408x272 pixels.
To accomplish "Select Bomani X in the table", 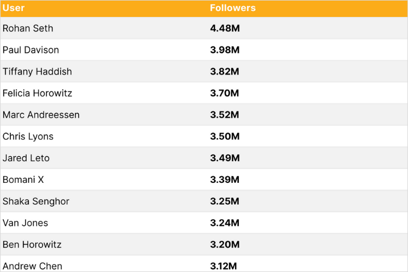I will tap(23, 180).
